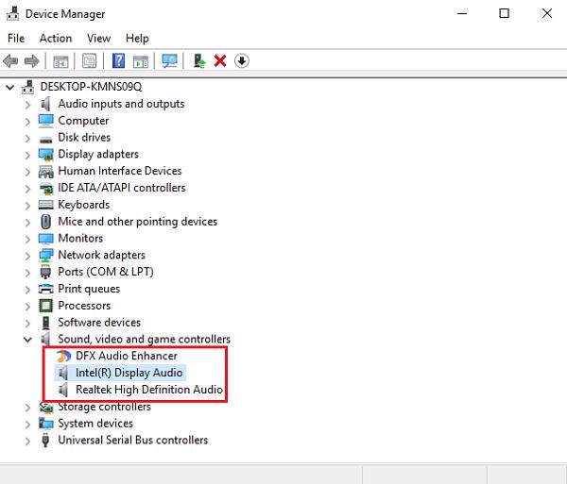This screenshot has width=567, height=484.
Task: Select the Print queues label
Action: (x=89, y=289)
